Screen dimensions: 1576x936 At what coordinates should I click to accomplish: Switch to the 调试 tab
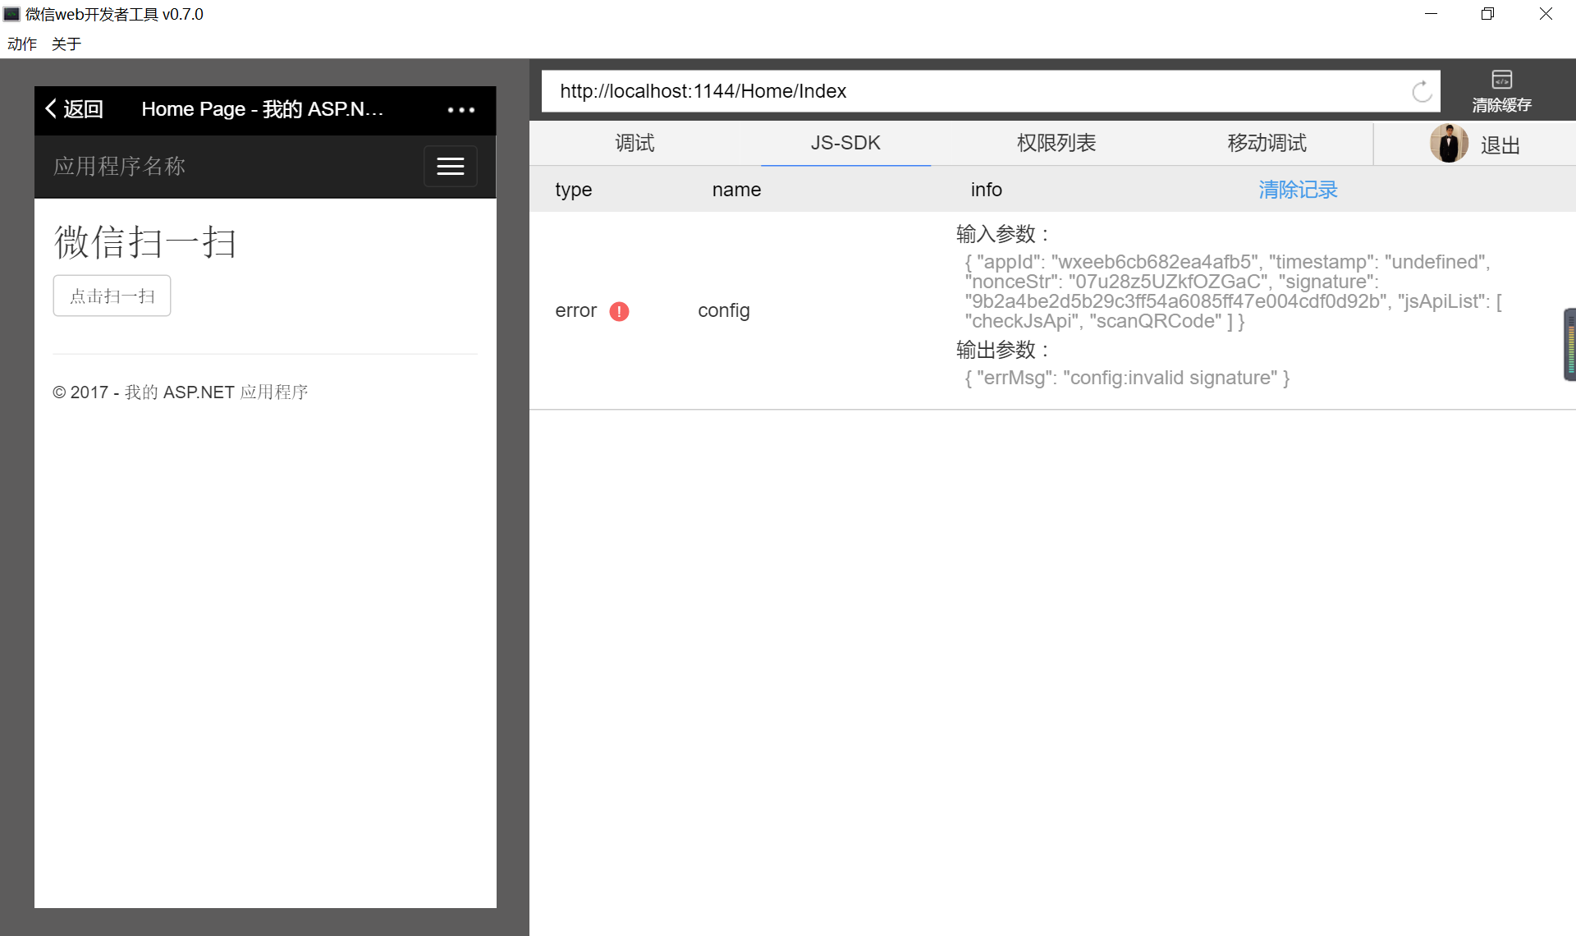635,143
